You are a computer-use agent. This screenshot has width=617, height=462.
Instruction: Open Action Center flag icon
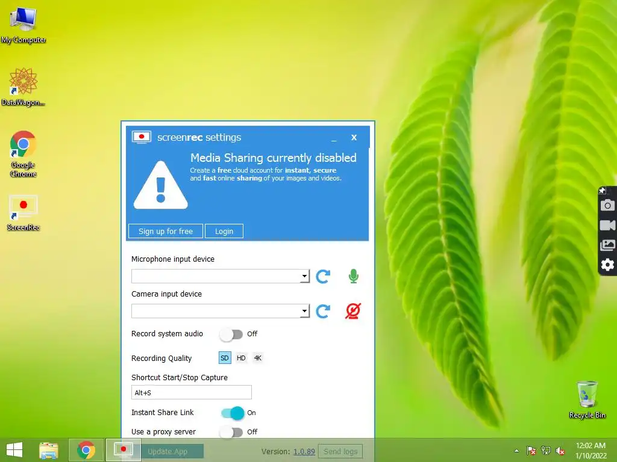click(x=531, y=451)
